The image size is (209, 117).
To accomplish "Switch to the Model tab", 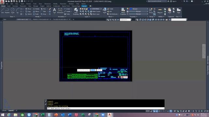I will (4, 110).
